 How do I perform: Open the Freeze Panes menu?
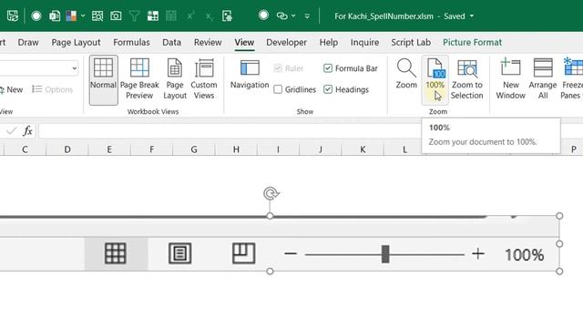[571, 79]
